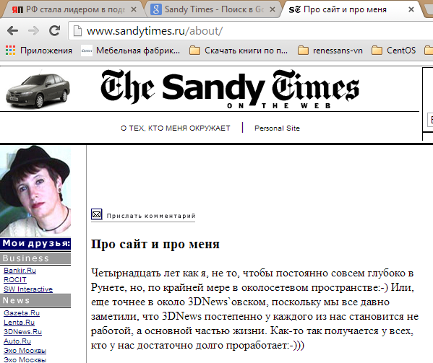This screenshot has height=363, width=433.
Task: Reload the page with the refresh icon
Action: tap(55, 30)
